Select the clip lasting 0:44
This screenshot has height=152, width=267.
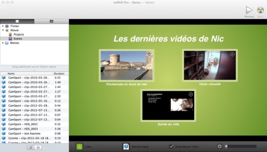(34, 106)
